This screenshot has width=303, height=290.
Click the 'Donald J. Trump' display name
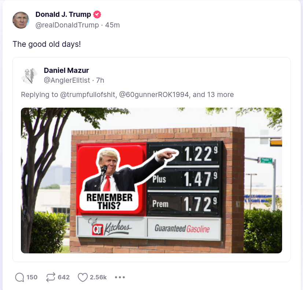(x=63, y=15)
